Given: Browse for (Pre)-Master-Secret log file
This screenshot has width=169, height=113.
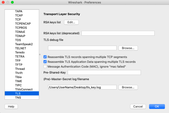Looking at the screenshot, I should [x=128, y=87].
